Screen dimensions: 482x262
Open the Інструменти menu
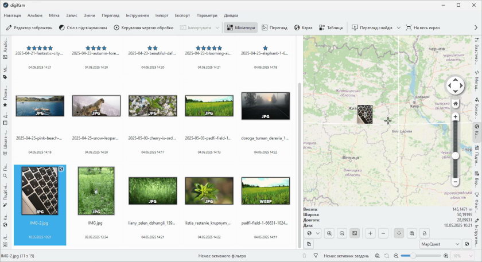click(x=138, y=15)
